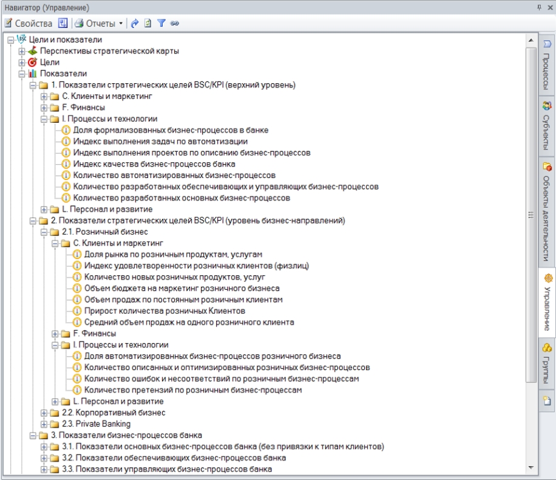Image resolution: width=556 pixels, height=480 pixels.
Task: Switch to the Процессы side tab
Action: pyautogui.click(x=547, y=64)
